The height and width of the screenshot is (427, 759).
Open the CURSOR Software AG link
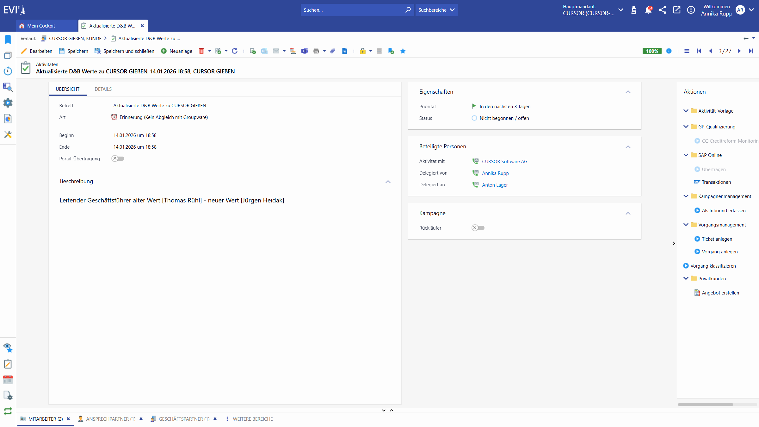504,161
